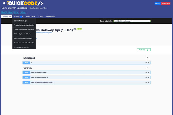The height and width of the screenshot is (115, 173).
Task: Click the CloudRun (52s ago) status text
Action: [36, 8]
